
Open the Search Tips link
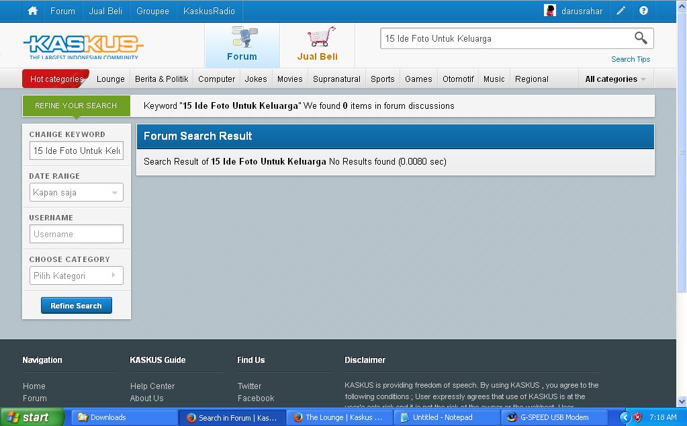tap(631, 59)
